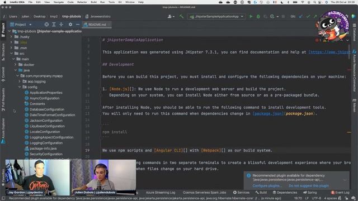Open the Structure sidebar tab
The height and width of the screenshot is (201, 358).
[3, 52]
